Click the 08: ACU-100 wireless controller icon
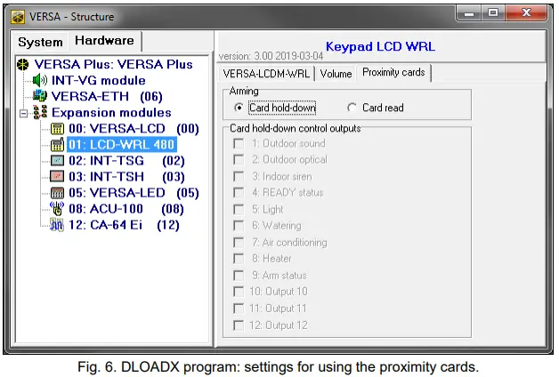This screenshot has height=377, width=559. [57, 209]
